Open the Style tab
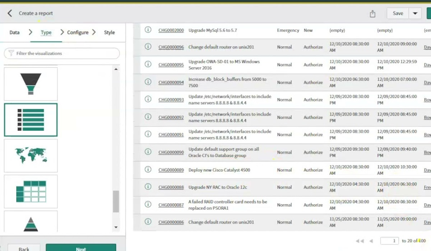The height and width of the screenshot is (251, 431). (x=109, y=32)
